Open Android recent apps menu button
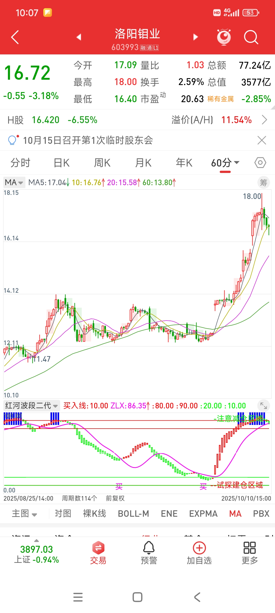The height and width of the screenshot is (613, 275). click(78, 597)
